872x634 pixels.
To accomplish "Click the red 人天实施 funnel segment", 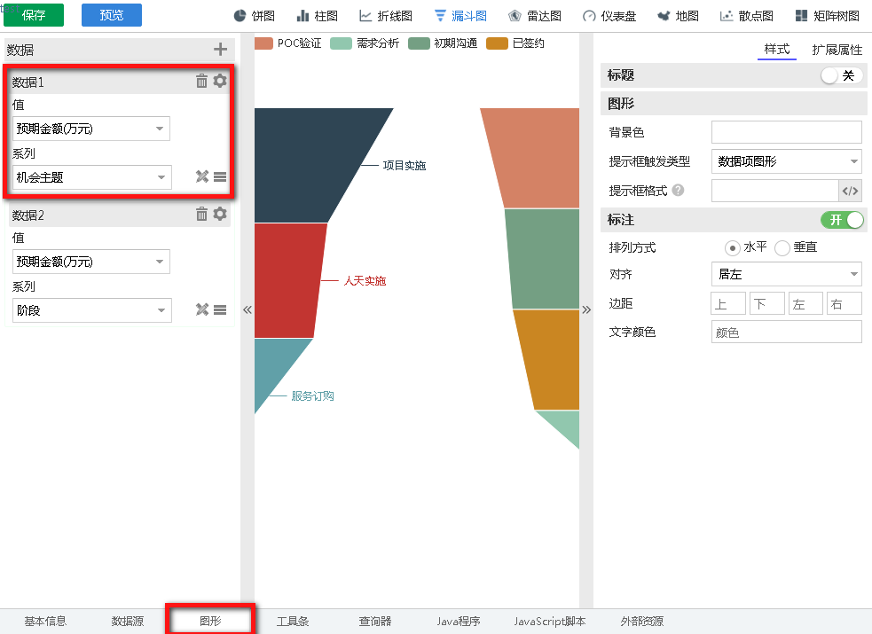I will [287, 280].
